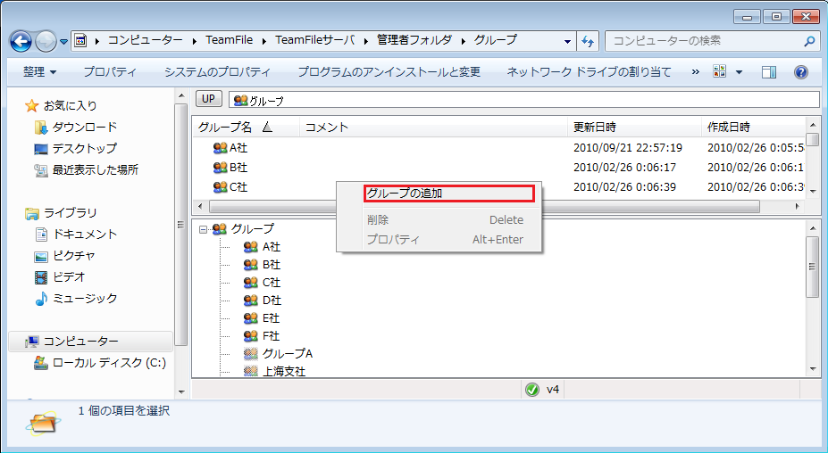828x453 pixels.
Task: Toggle the preview pane icon
Action: tap(769, 72)
